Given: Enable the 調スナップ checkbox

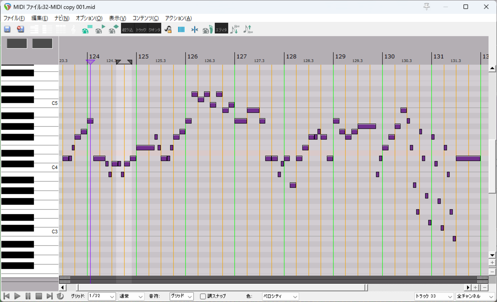Looking at the screenshot, I should tap(203, 296).
